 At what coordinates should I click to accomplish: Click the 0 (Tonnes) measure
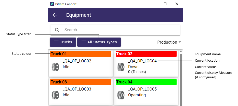pyautogui.click(x=137, y=72)
